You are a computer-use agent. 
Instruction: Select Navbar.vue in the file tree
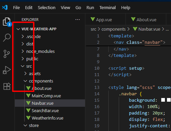pos(50,103)
